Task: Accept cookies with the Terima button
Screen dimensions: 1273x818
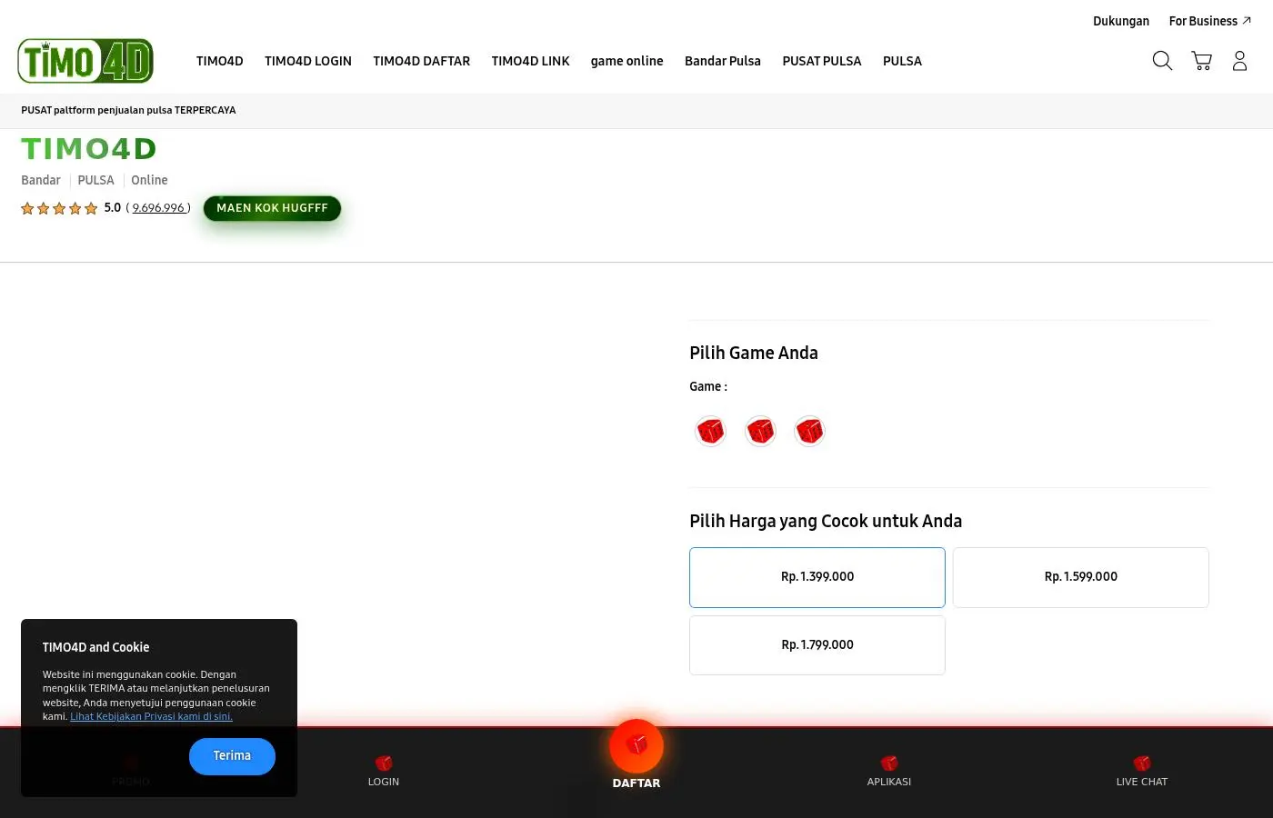Action: click(232, 756)
